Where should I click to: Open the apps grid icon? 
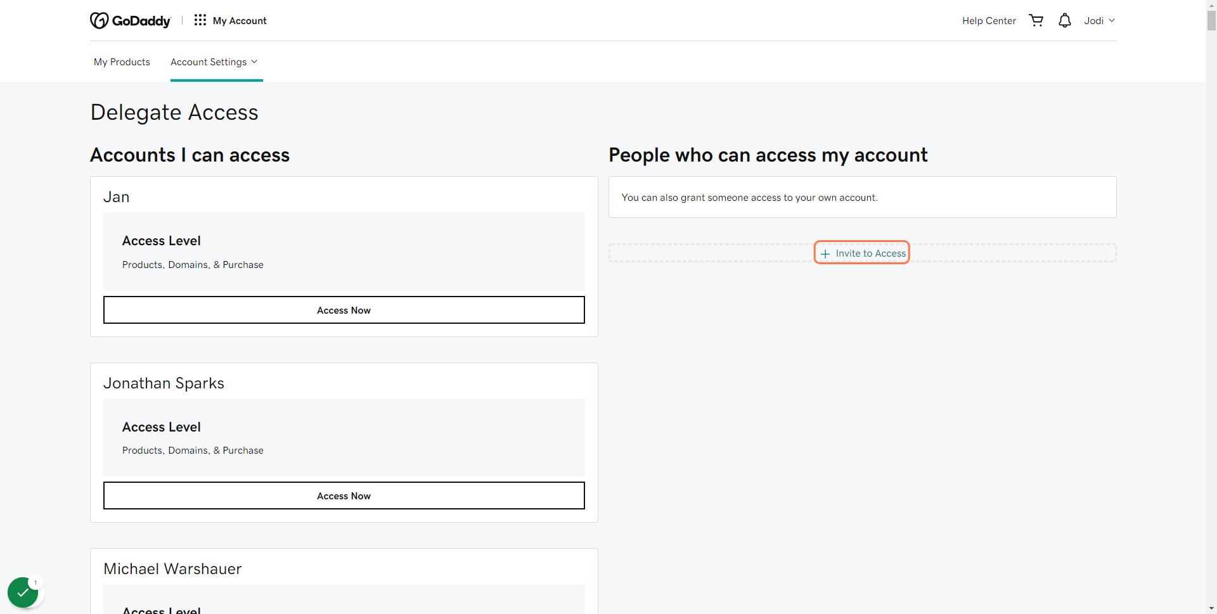[x=200, y=20]
